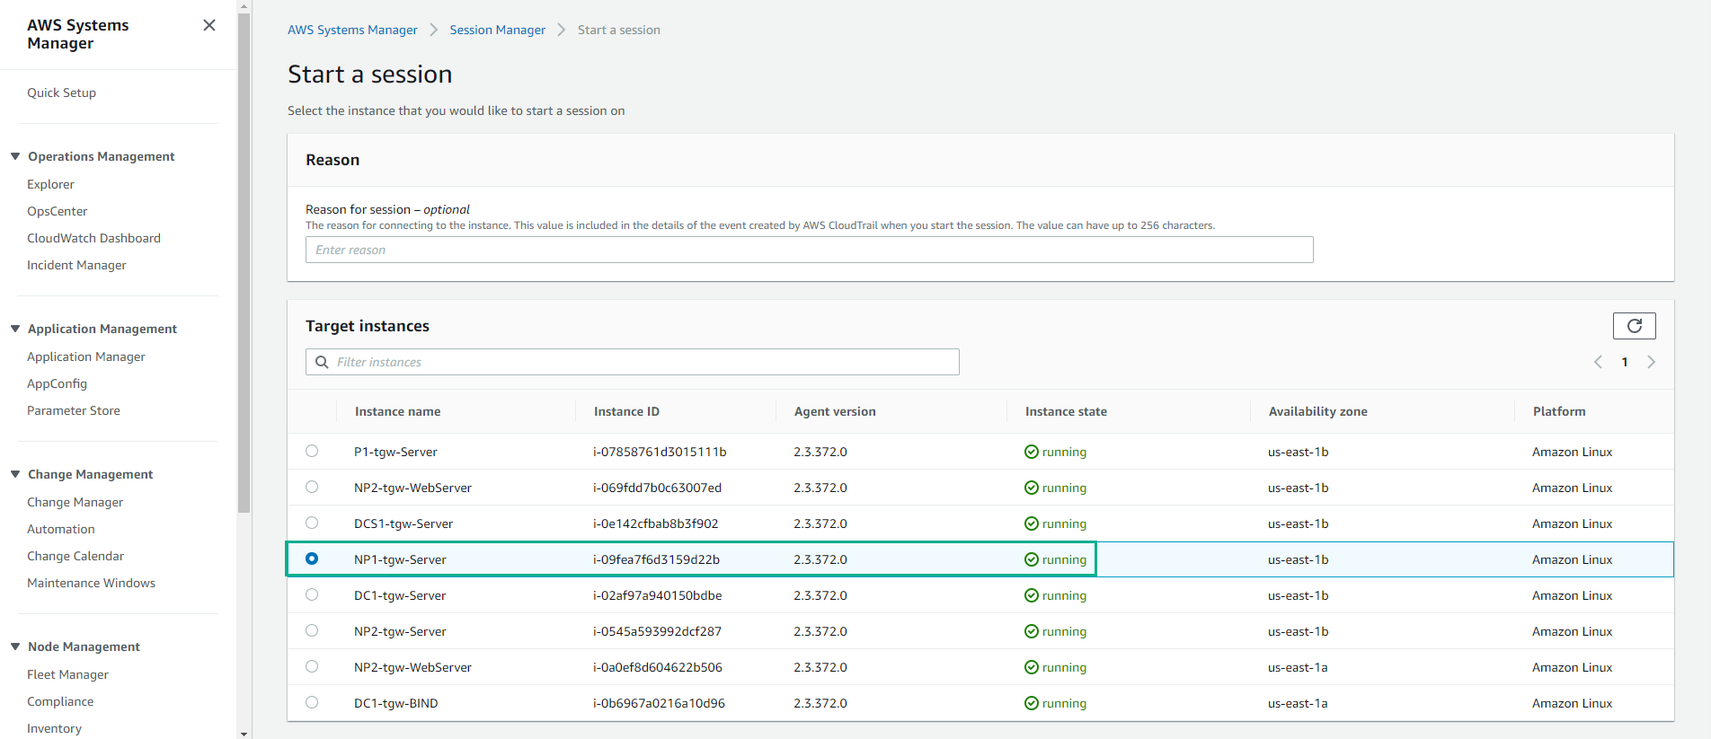The image size is (1711, 739).
Task: Click the Agent version column header
Action: point(835,411)
